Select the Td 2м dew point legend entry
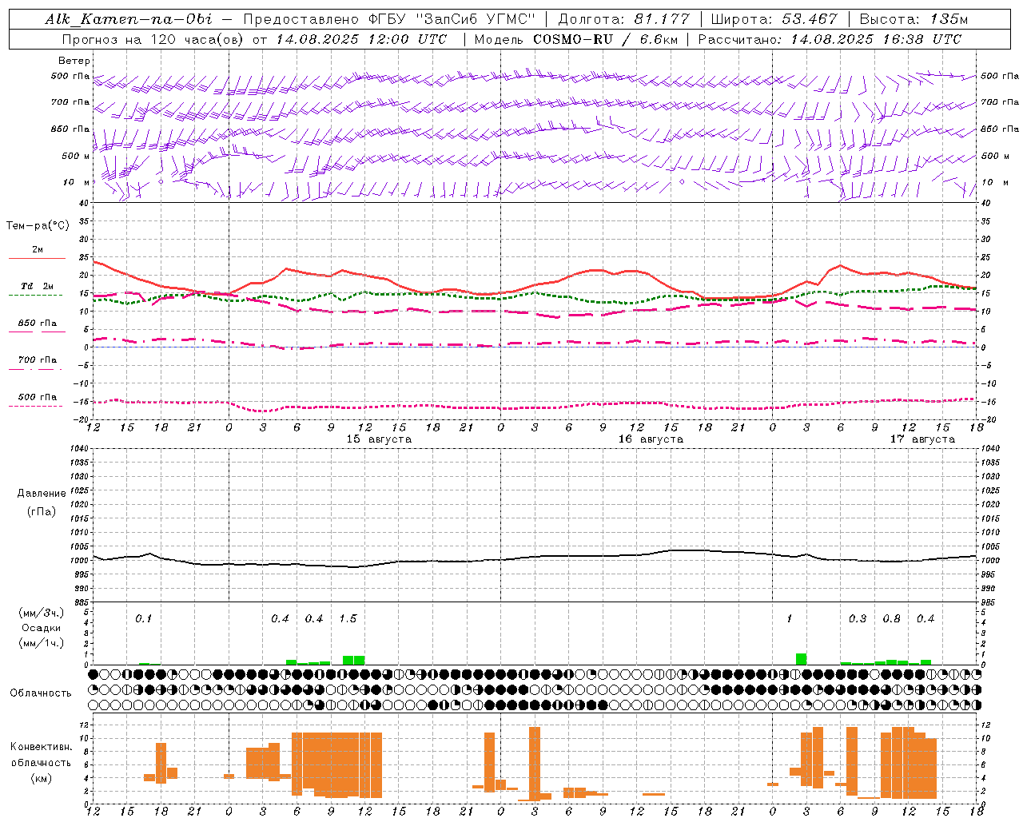 [38, 286]
